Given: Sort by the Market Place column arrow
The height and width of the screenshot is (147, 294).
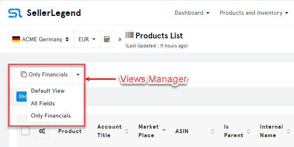Looking at the screenshot, I should [164, 130].
